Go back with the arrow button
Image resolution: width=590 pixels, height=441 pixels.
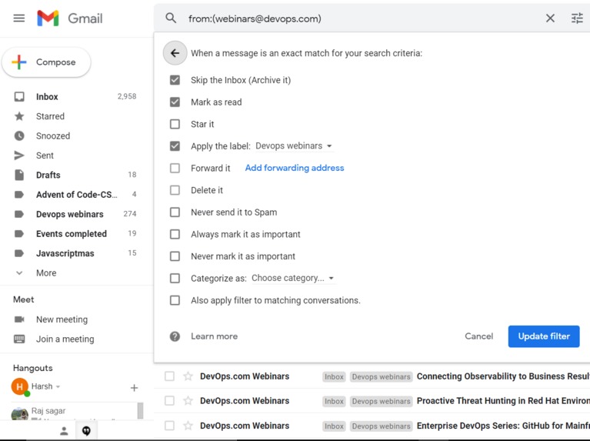coord(175,53)
